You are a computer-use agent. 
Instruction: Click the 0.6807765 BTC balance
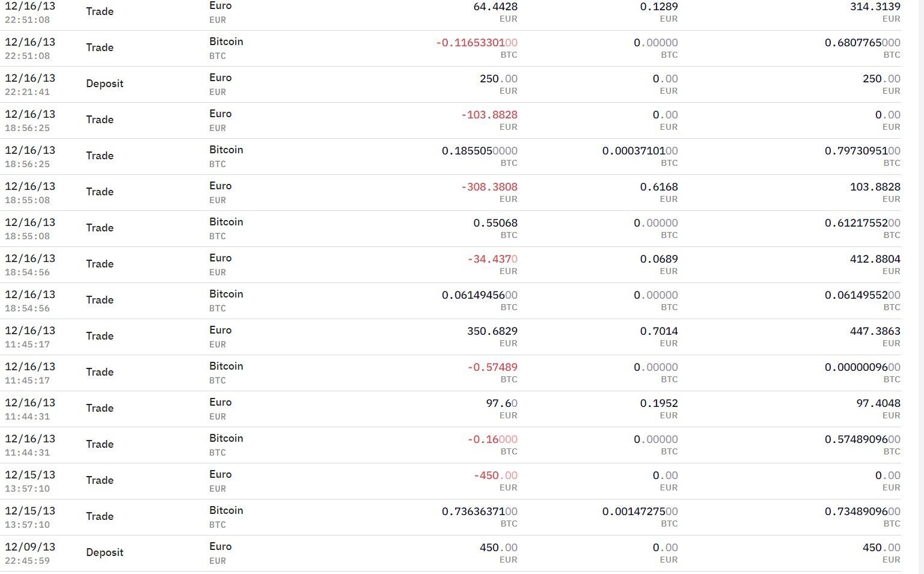coord(862,43)
